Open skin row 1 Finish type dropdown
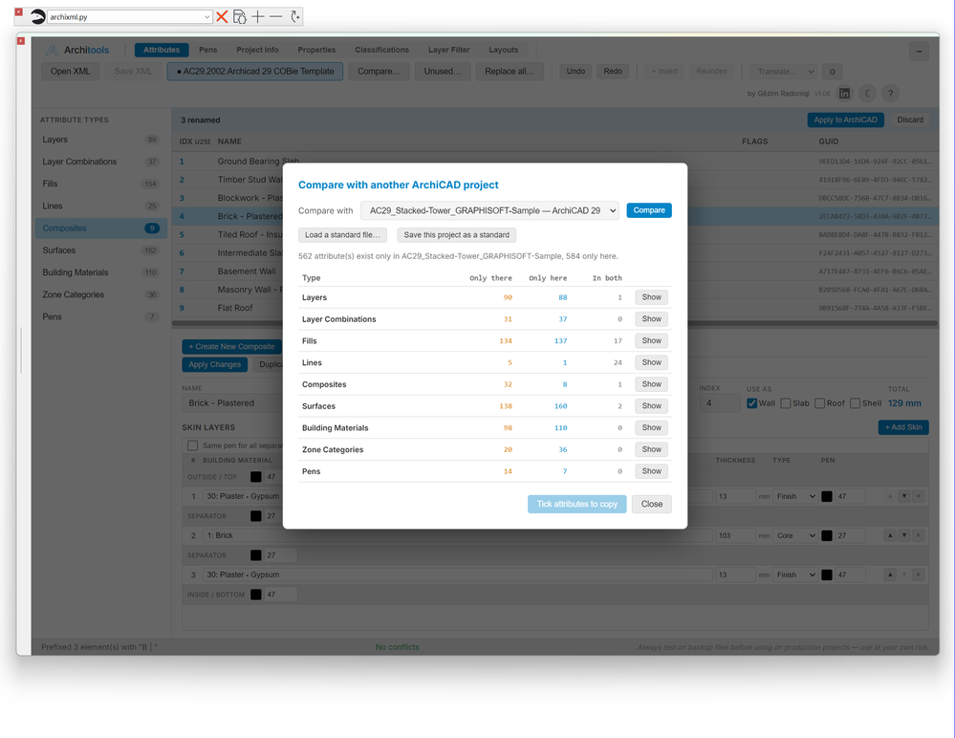This screenshot has height=738, width=955. (795, 496)
